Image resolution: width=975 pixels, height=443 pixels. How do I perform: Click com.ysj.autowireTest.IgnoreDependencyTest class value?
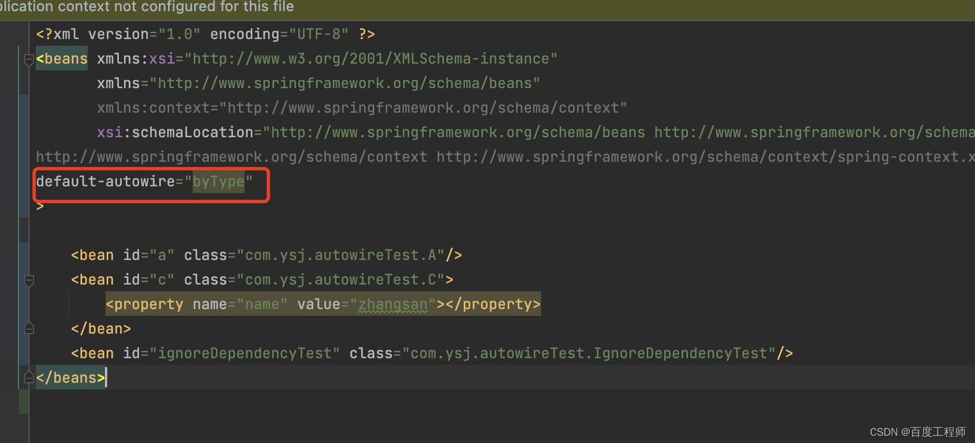coord(589,353)
